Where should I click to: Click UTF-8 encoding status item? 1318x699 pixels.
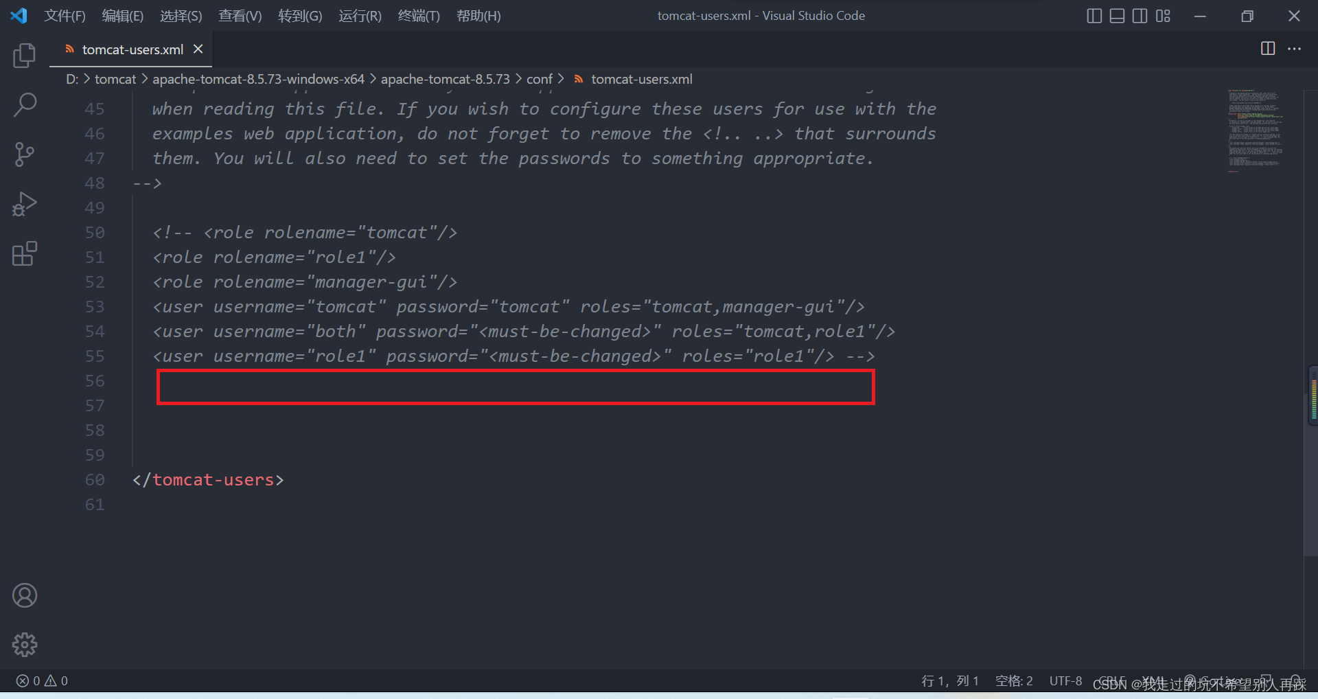[x=1065, y=680]
